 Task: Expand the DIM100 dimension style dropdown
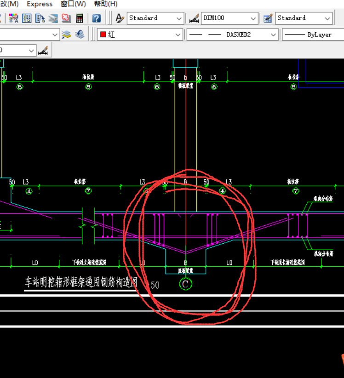(253, 18)
